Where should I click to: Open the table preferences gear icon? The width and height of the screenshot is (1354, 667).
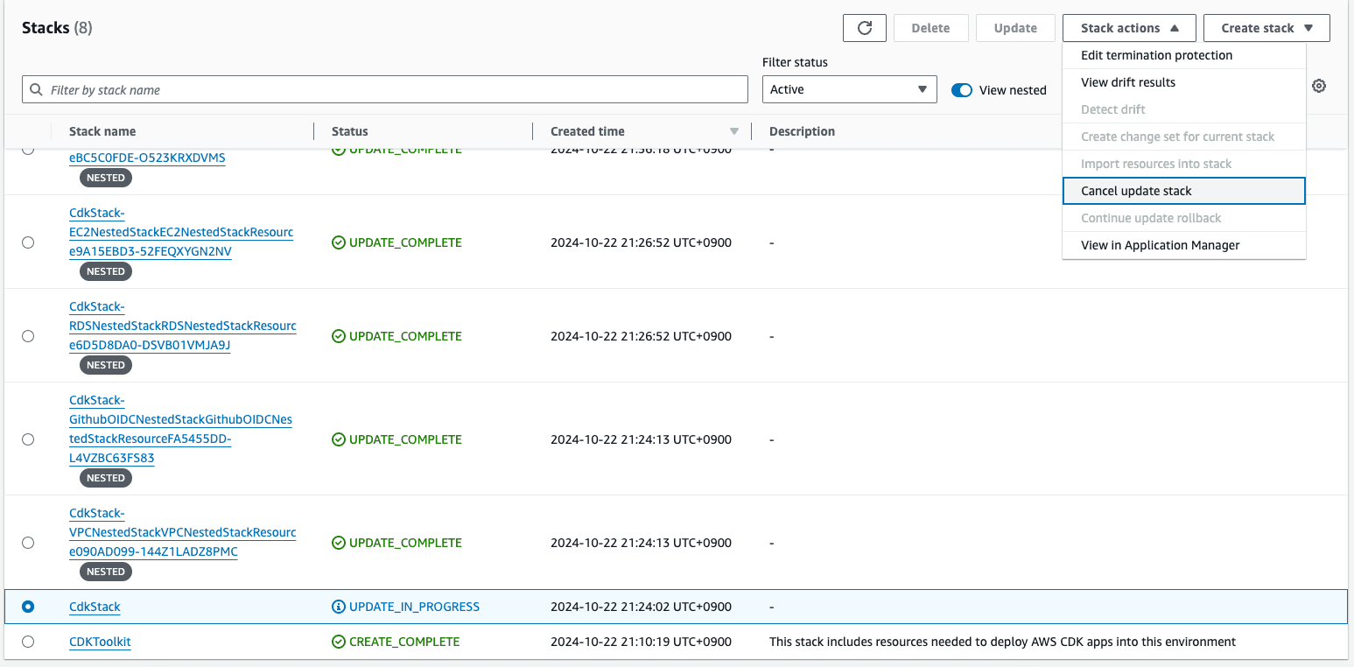coord(1319,86)
